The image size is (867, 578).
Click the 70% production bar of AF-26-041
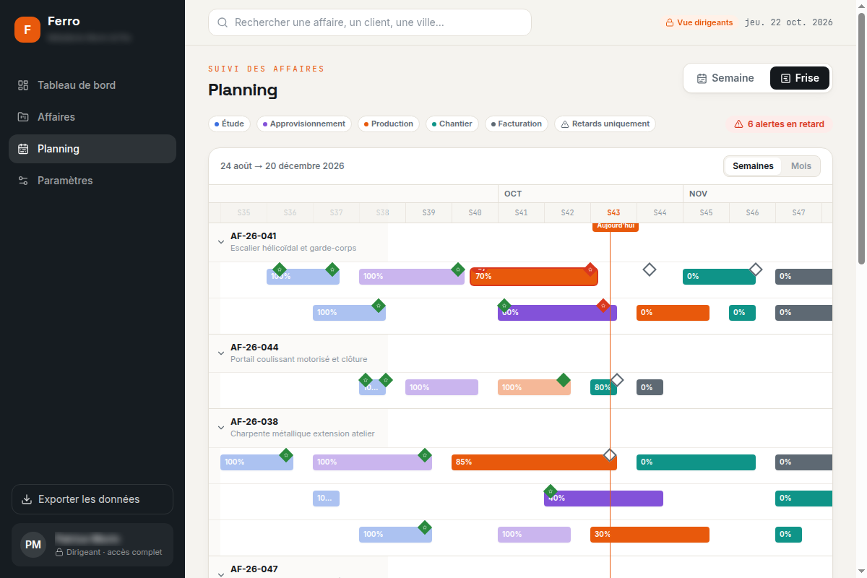click(x=534, y=277)
